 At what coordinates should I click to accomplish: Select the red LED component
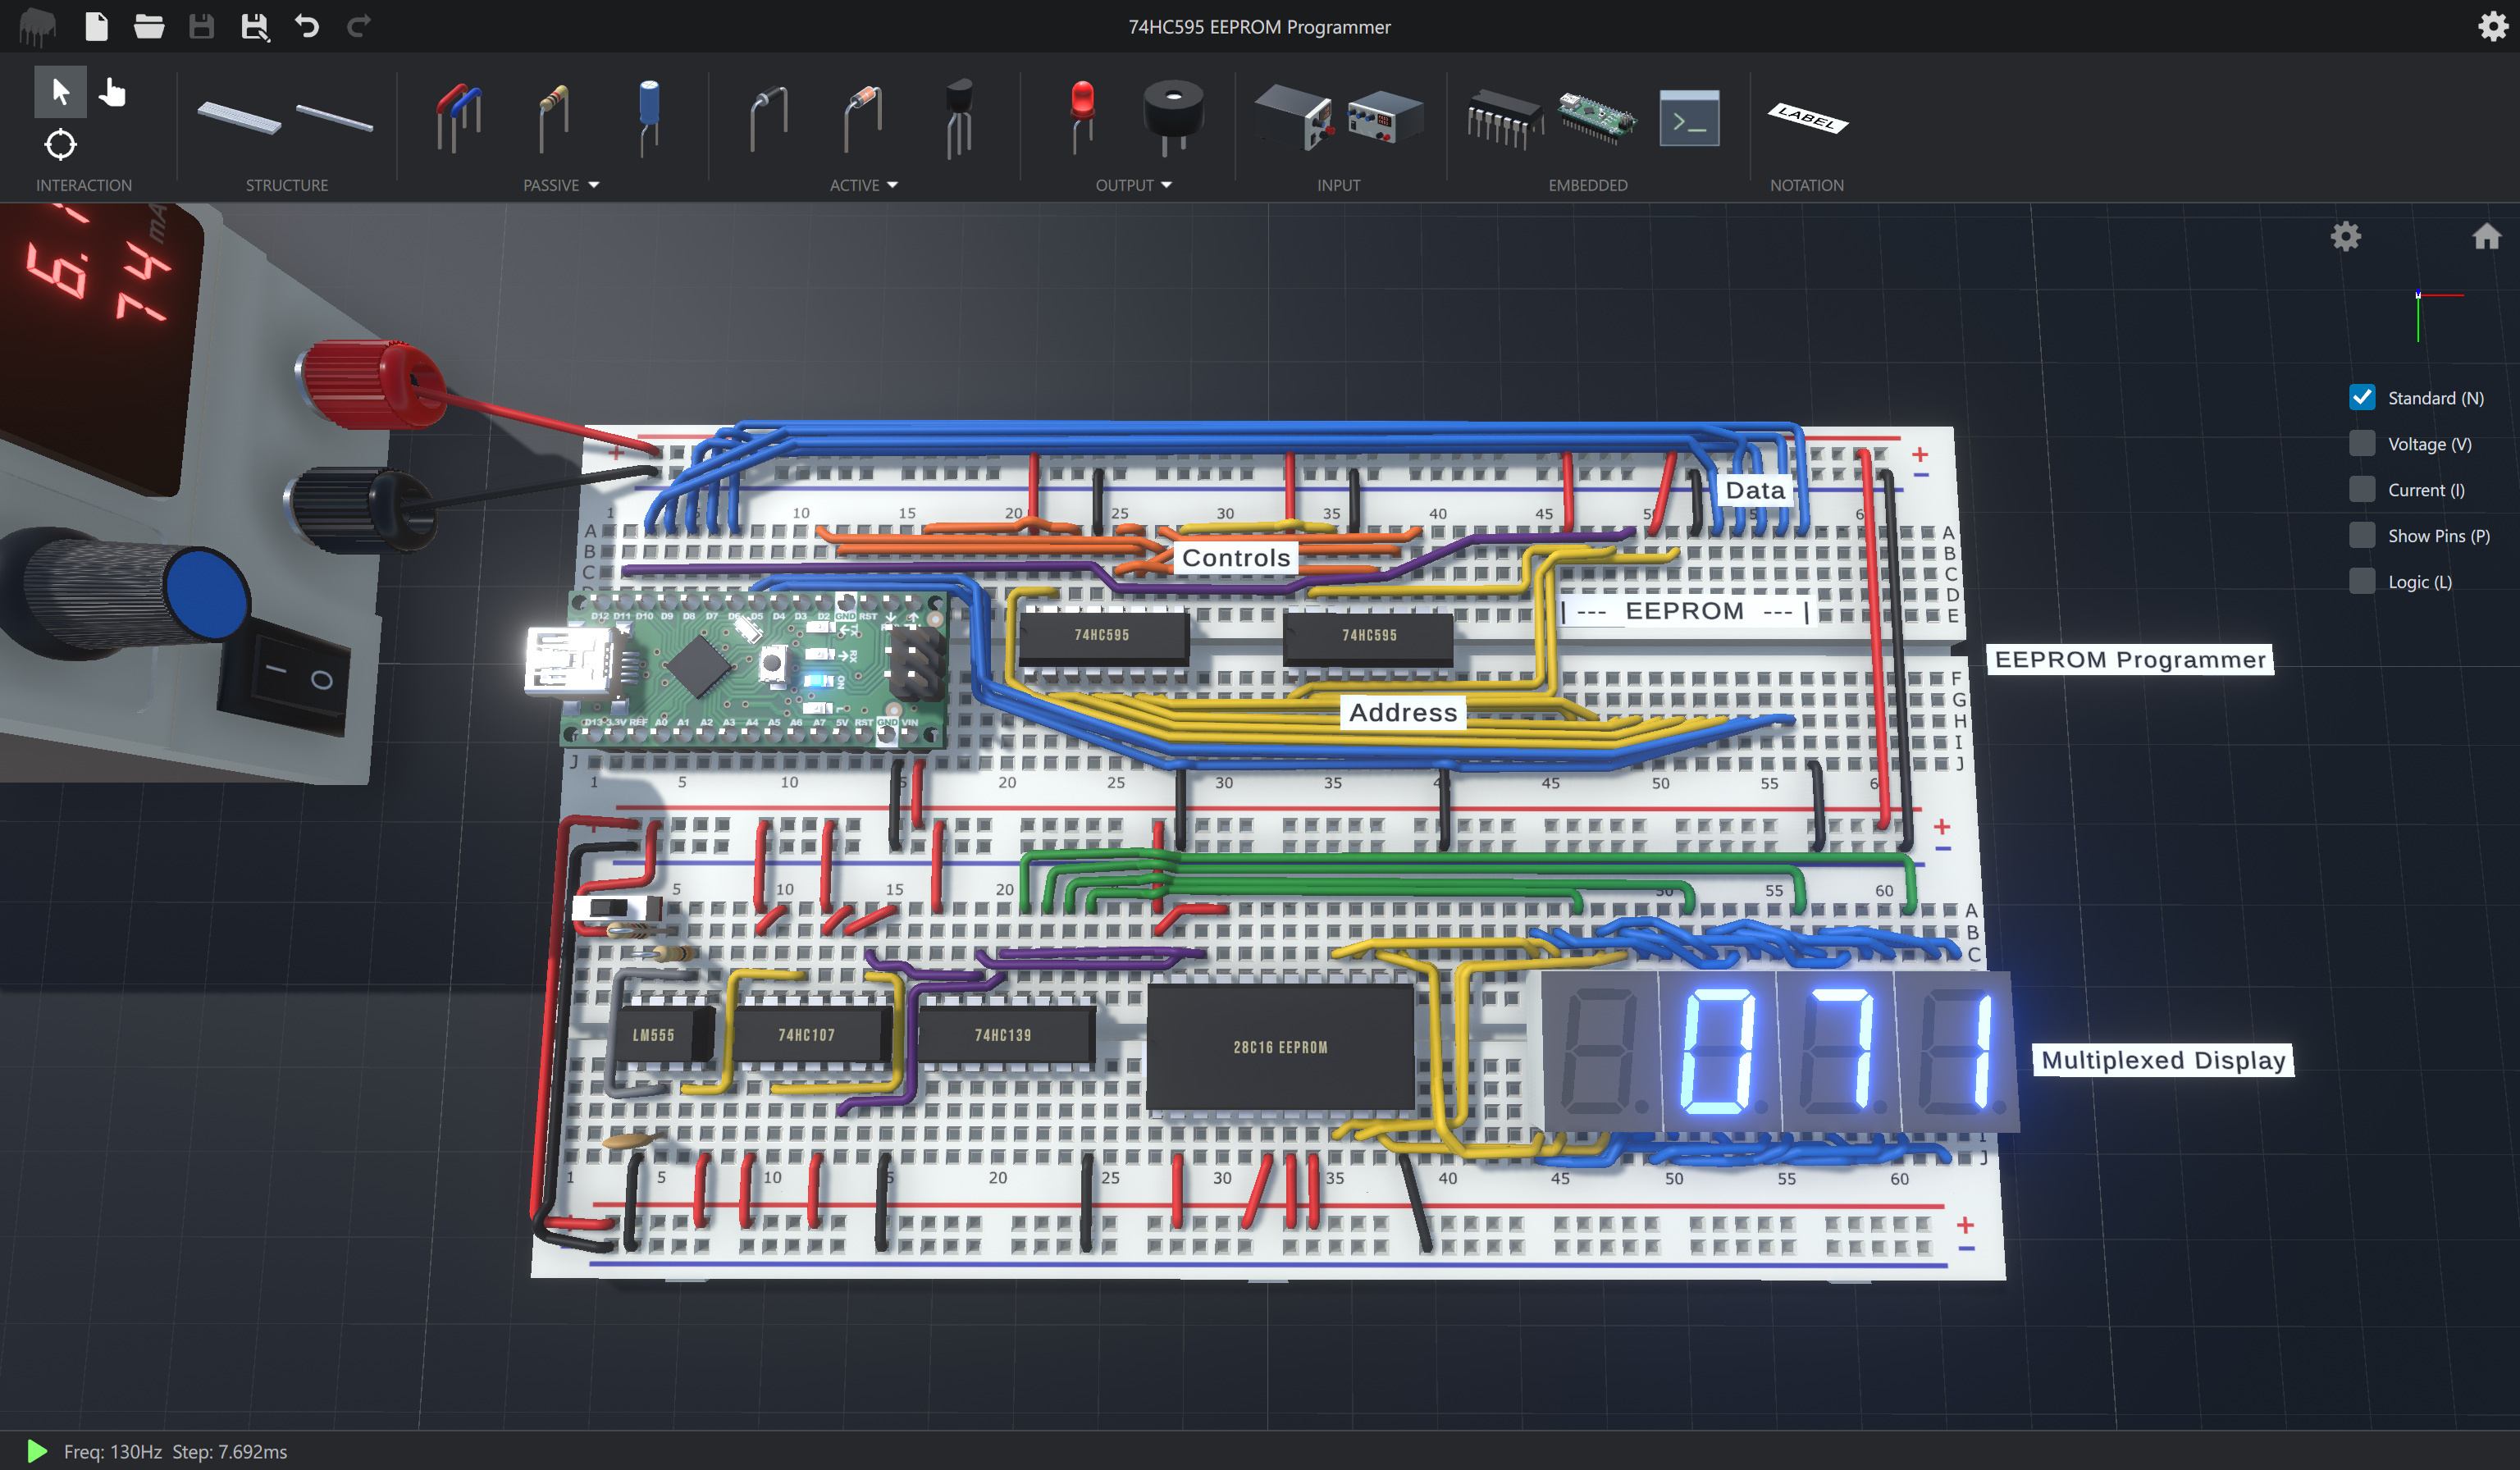coord(1082,118)
